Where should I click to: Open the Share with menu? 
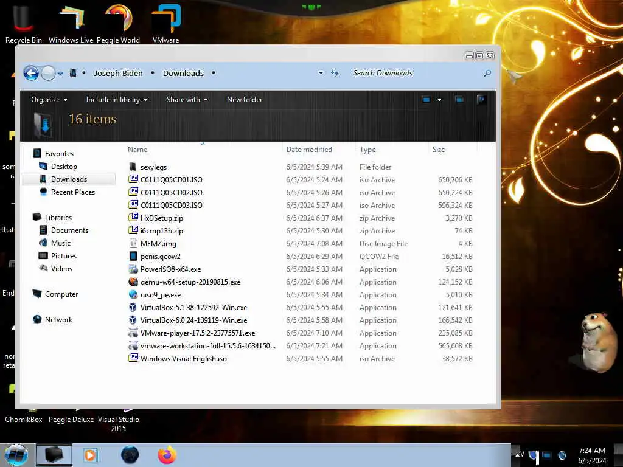click(x=187, y=100)
